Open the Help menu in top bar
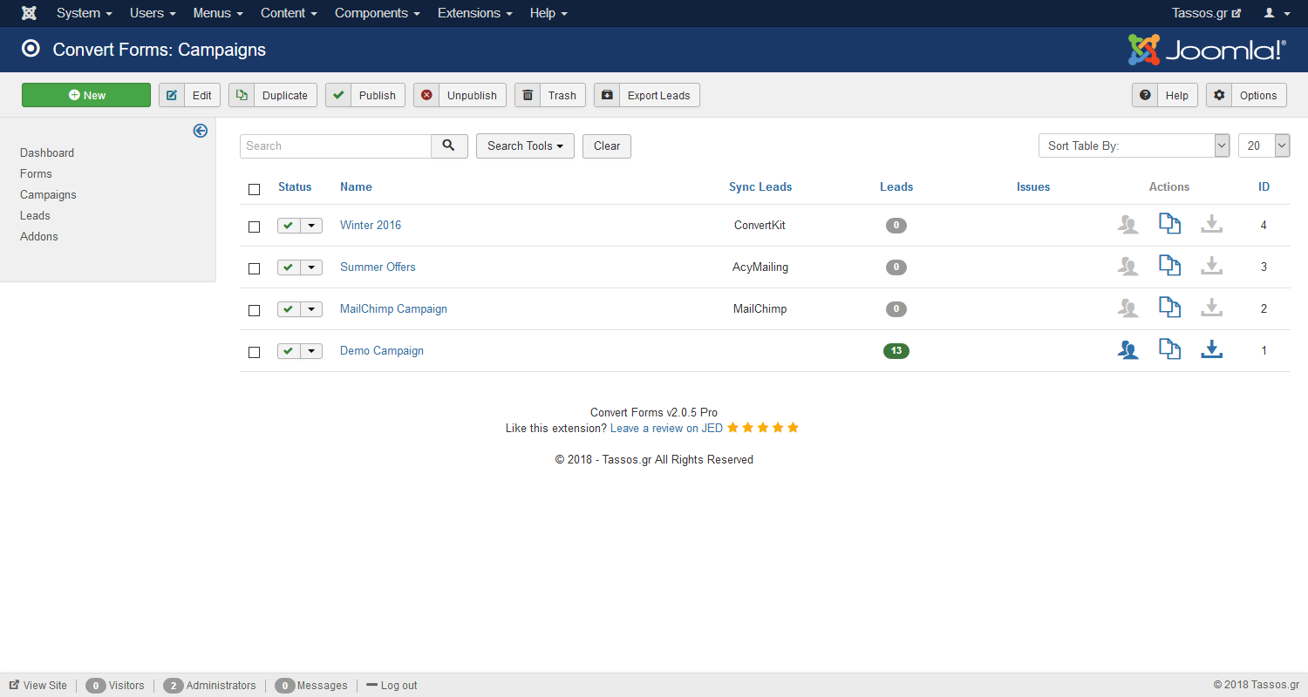The height and width of the screenshot is (697, 1308). tap(548, 13)
